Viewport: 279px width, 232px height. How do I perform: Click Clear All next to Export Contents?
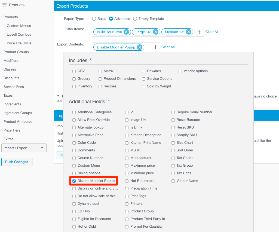click(x=168, y=47)
